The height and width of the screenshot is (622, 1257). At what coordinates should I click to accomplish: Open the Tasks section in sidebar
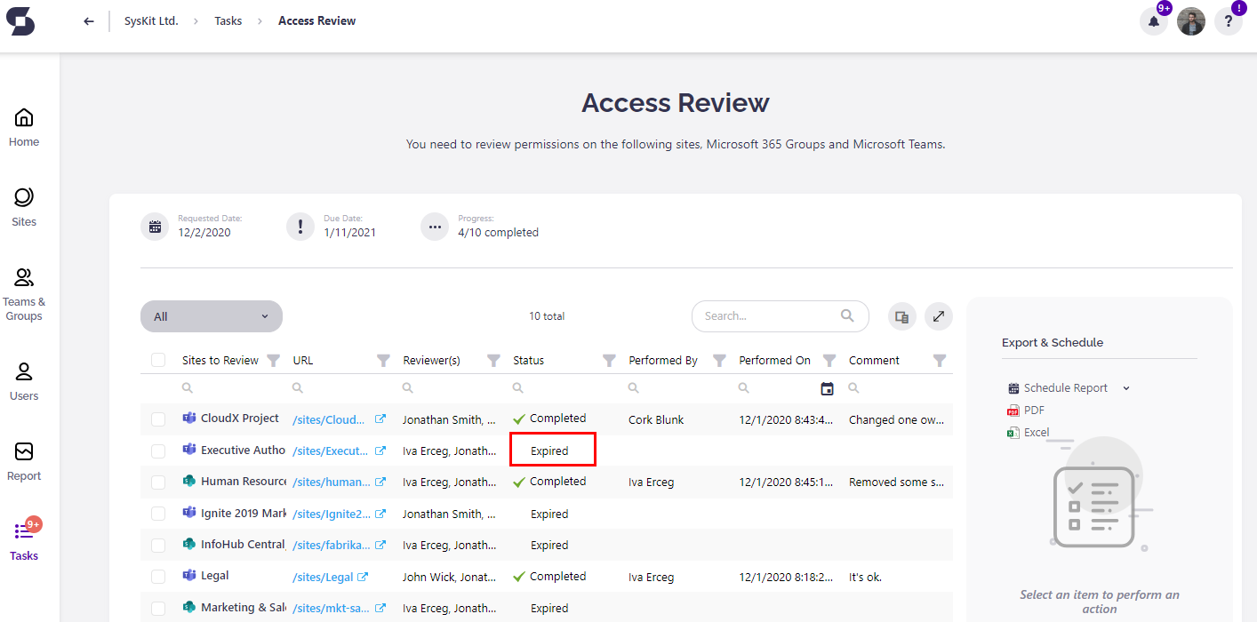[24, 542]
